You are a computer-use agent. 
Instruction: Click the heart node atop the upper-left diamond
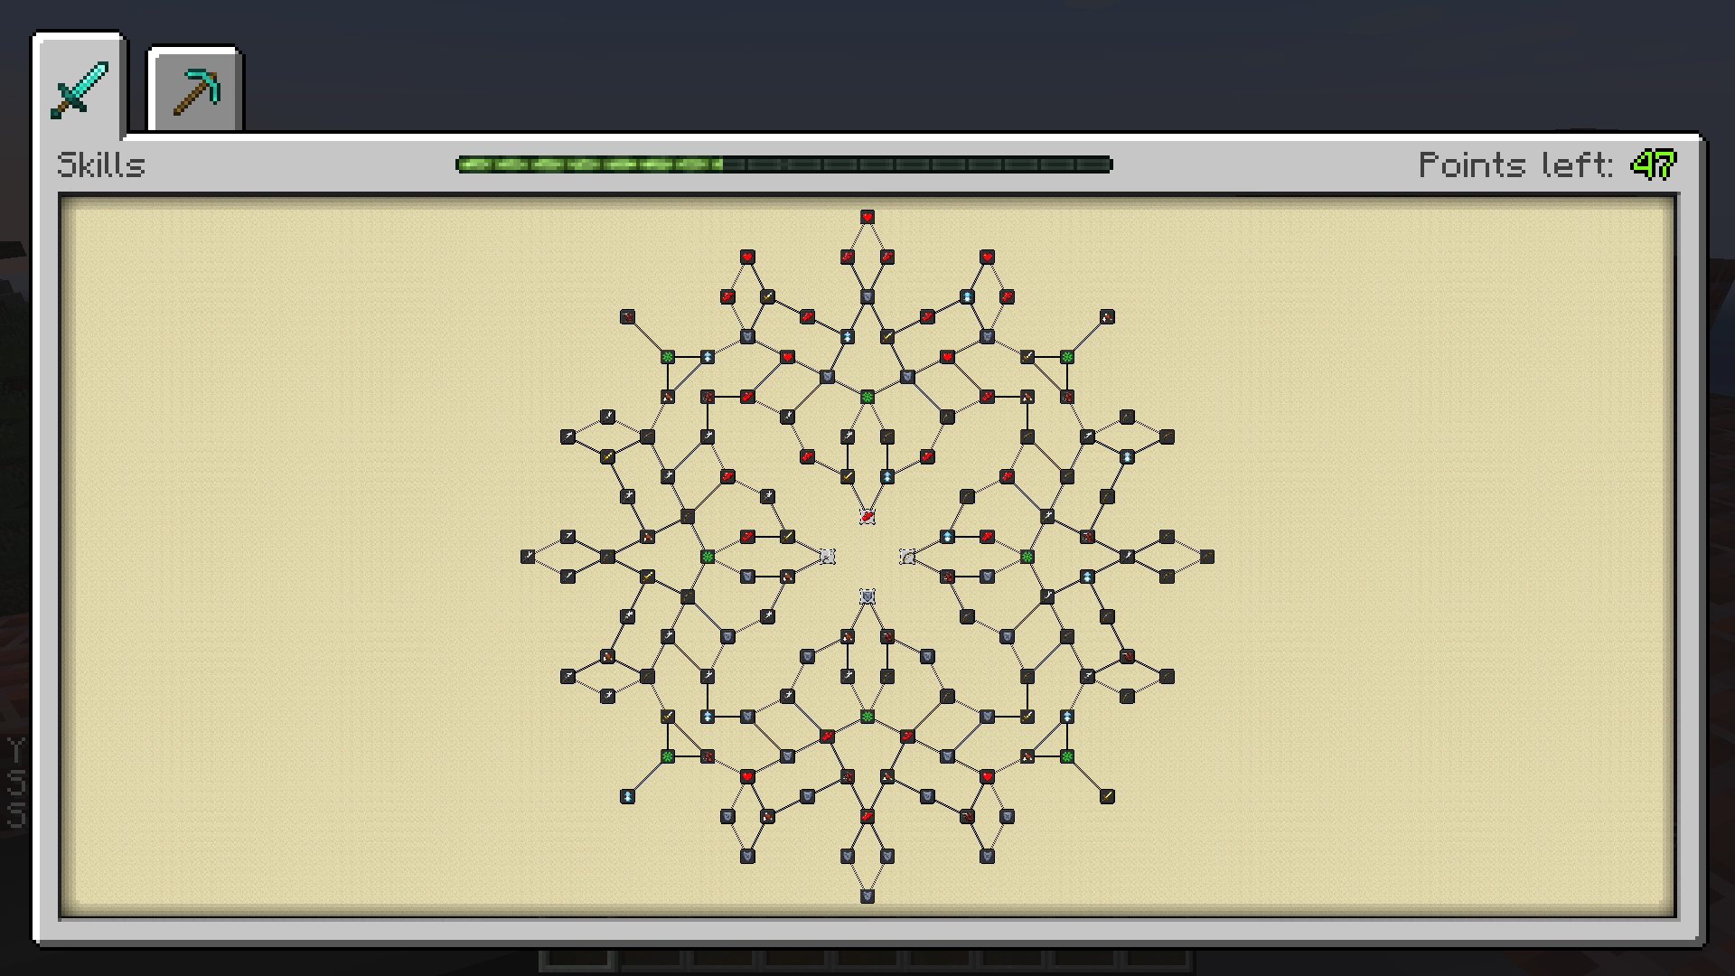point(747,258)
